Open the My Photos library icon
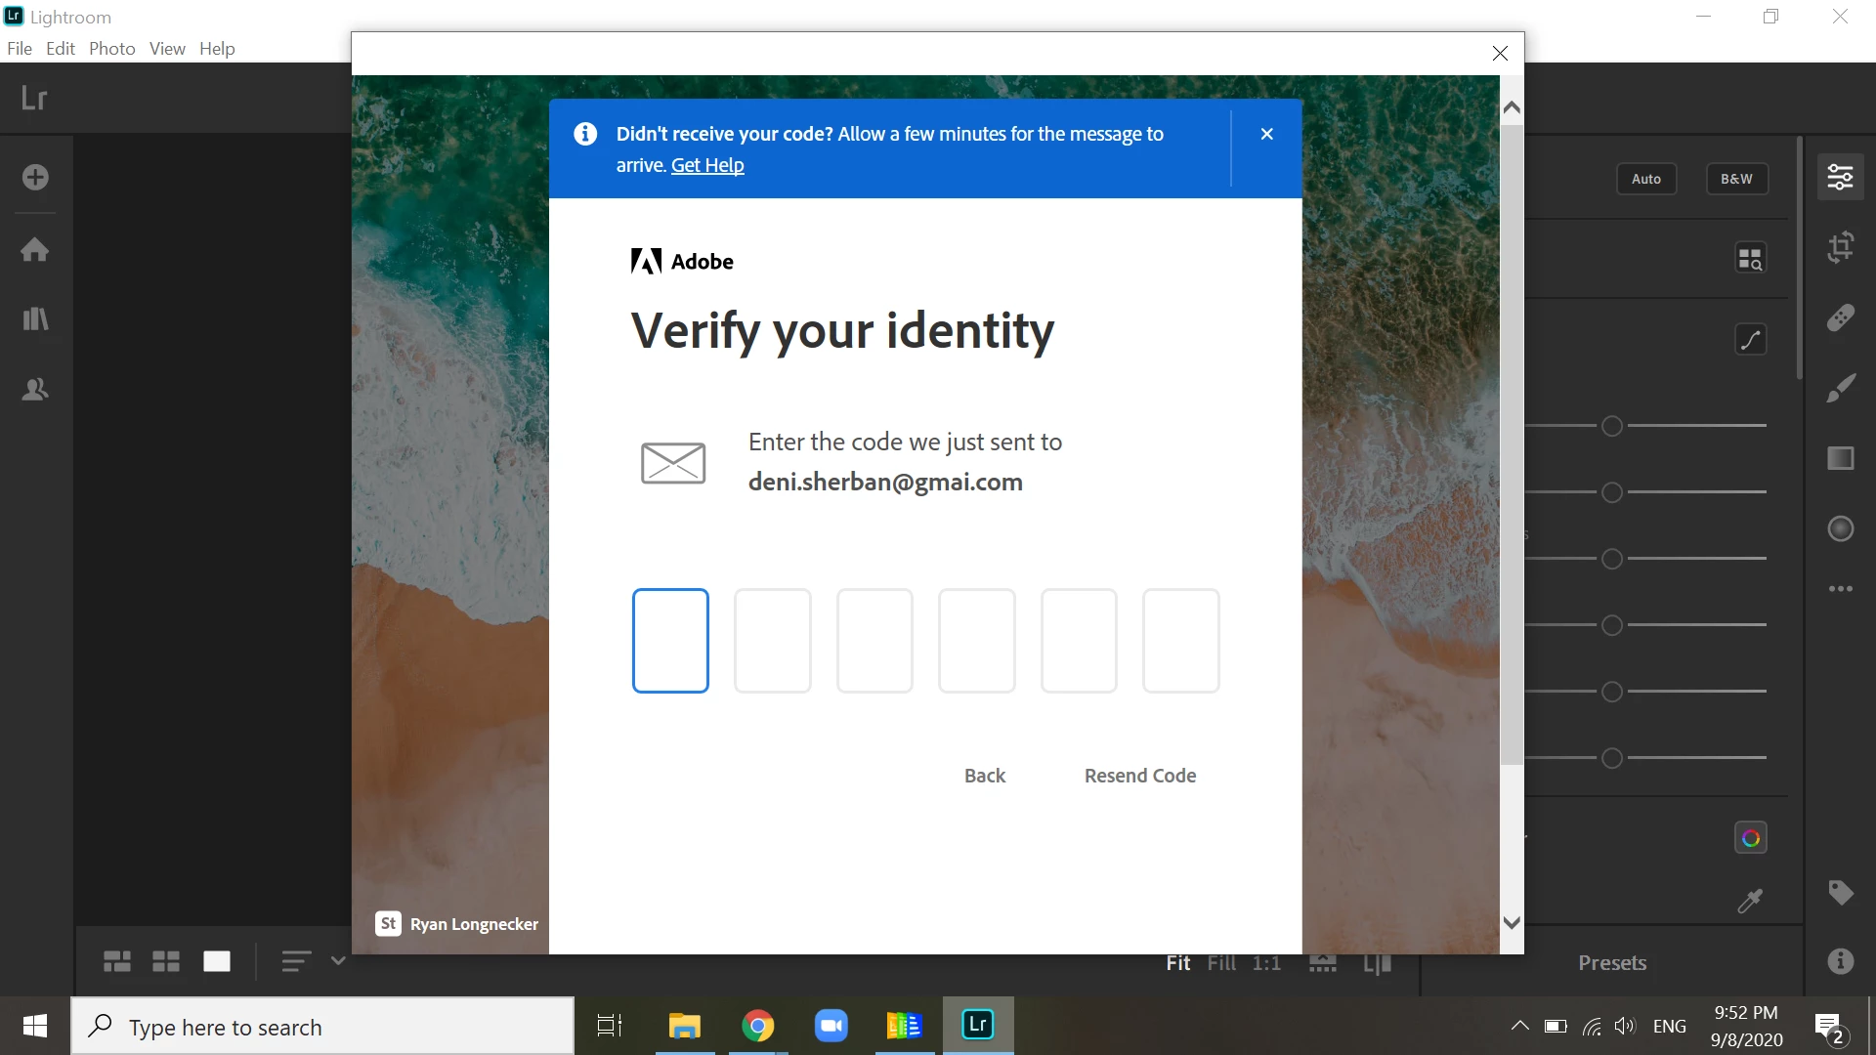The height and width of the screenshot is (1055, 1876). tap(35, 318)
